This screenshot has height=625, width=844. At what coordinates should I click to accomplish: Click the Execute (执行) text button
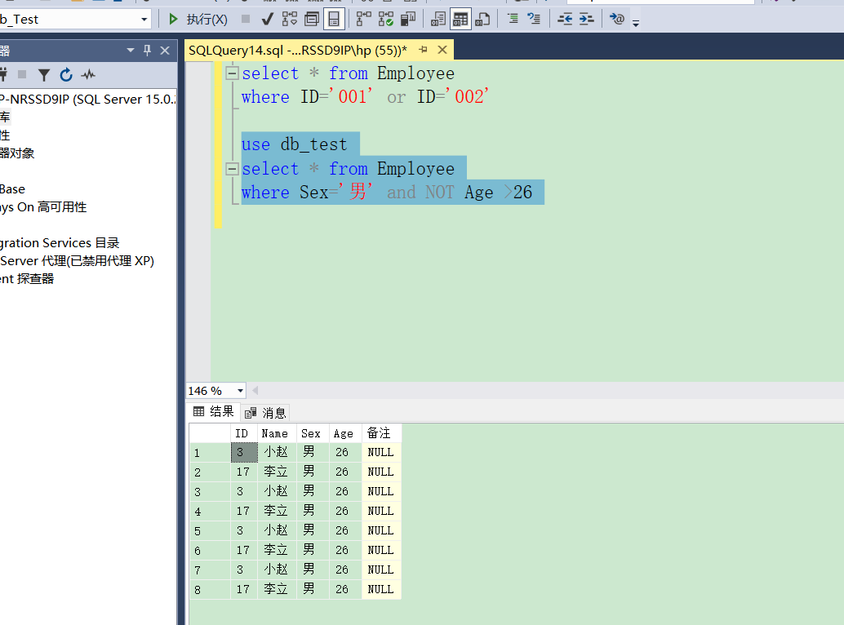click(207, 20)
